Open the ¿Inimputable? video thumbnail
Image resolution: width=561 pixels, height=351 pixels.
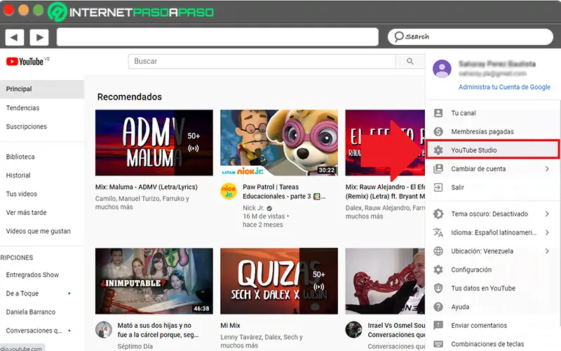point(154,282)
